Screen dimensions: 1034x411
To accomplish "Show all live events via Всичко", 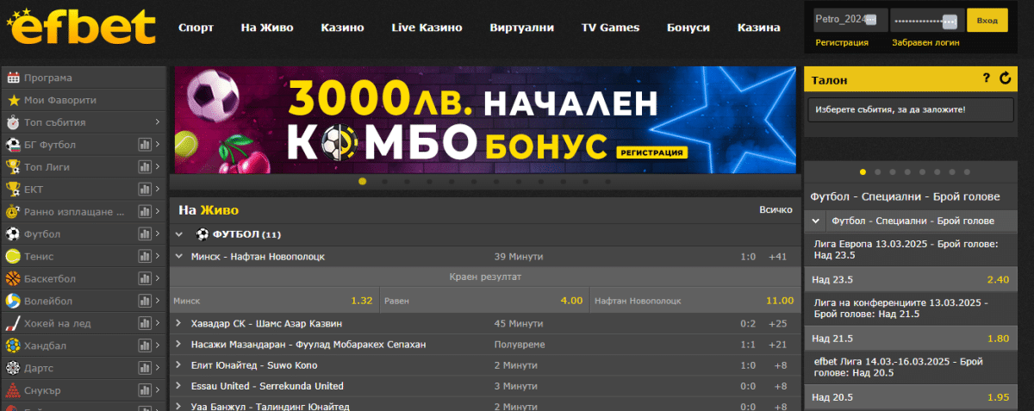I will click(x=775, y=209).
